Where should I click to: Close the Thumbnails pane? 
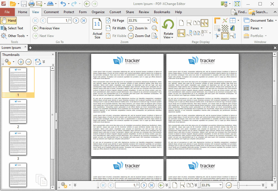coord(53,55)
